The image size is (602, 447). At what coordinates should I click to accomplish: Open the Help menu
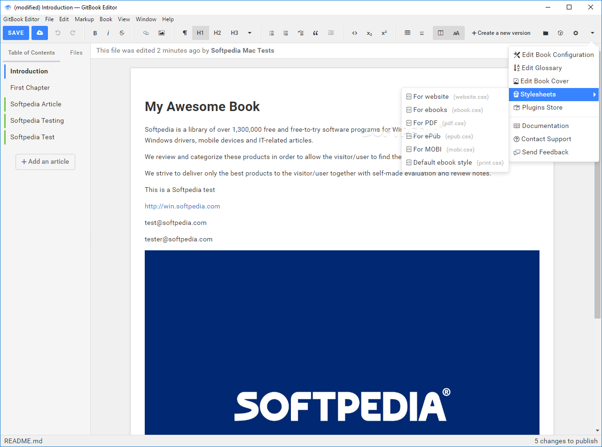point(168,19)
